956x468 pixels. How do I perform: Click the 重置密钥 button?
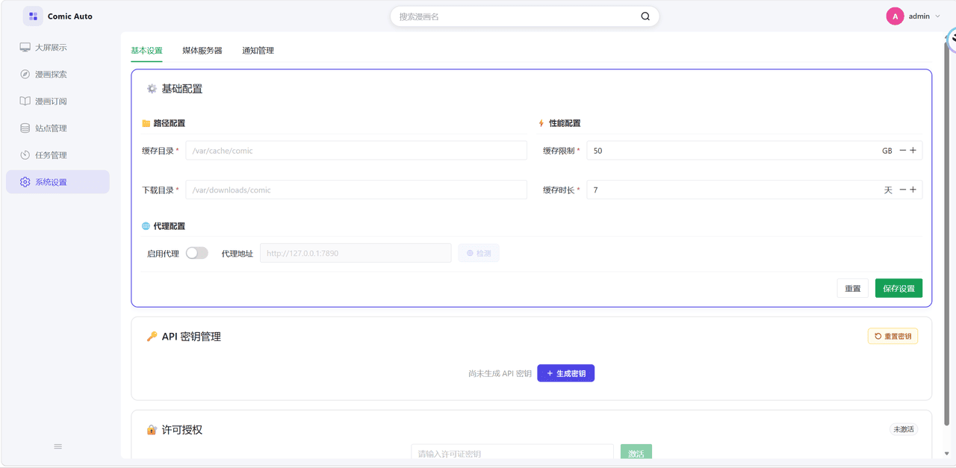tap(893, 337)
